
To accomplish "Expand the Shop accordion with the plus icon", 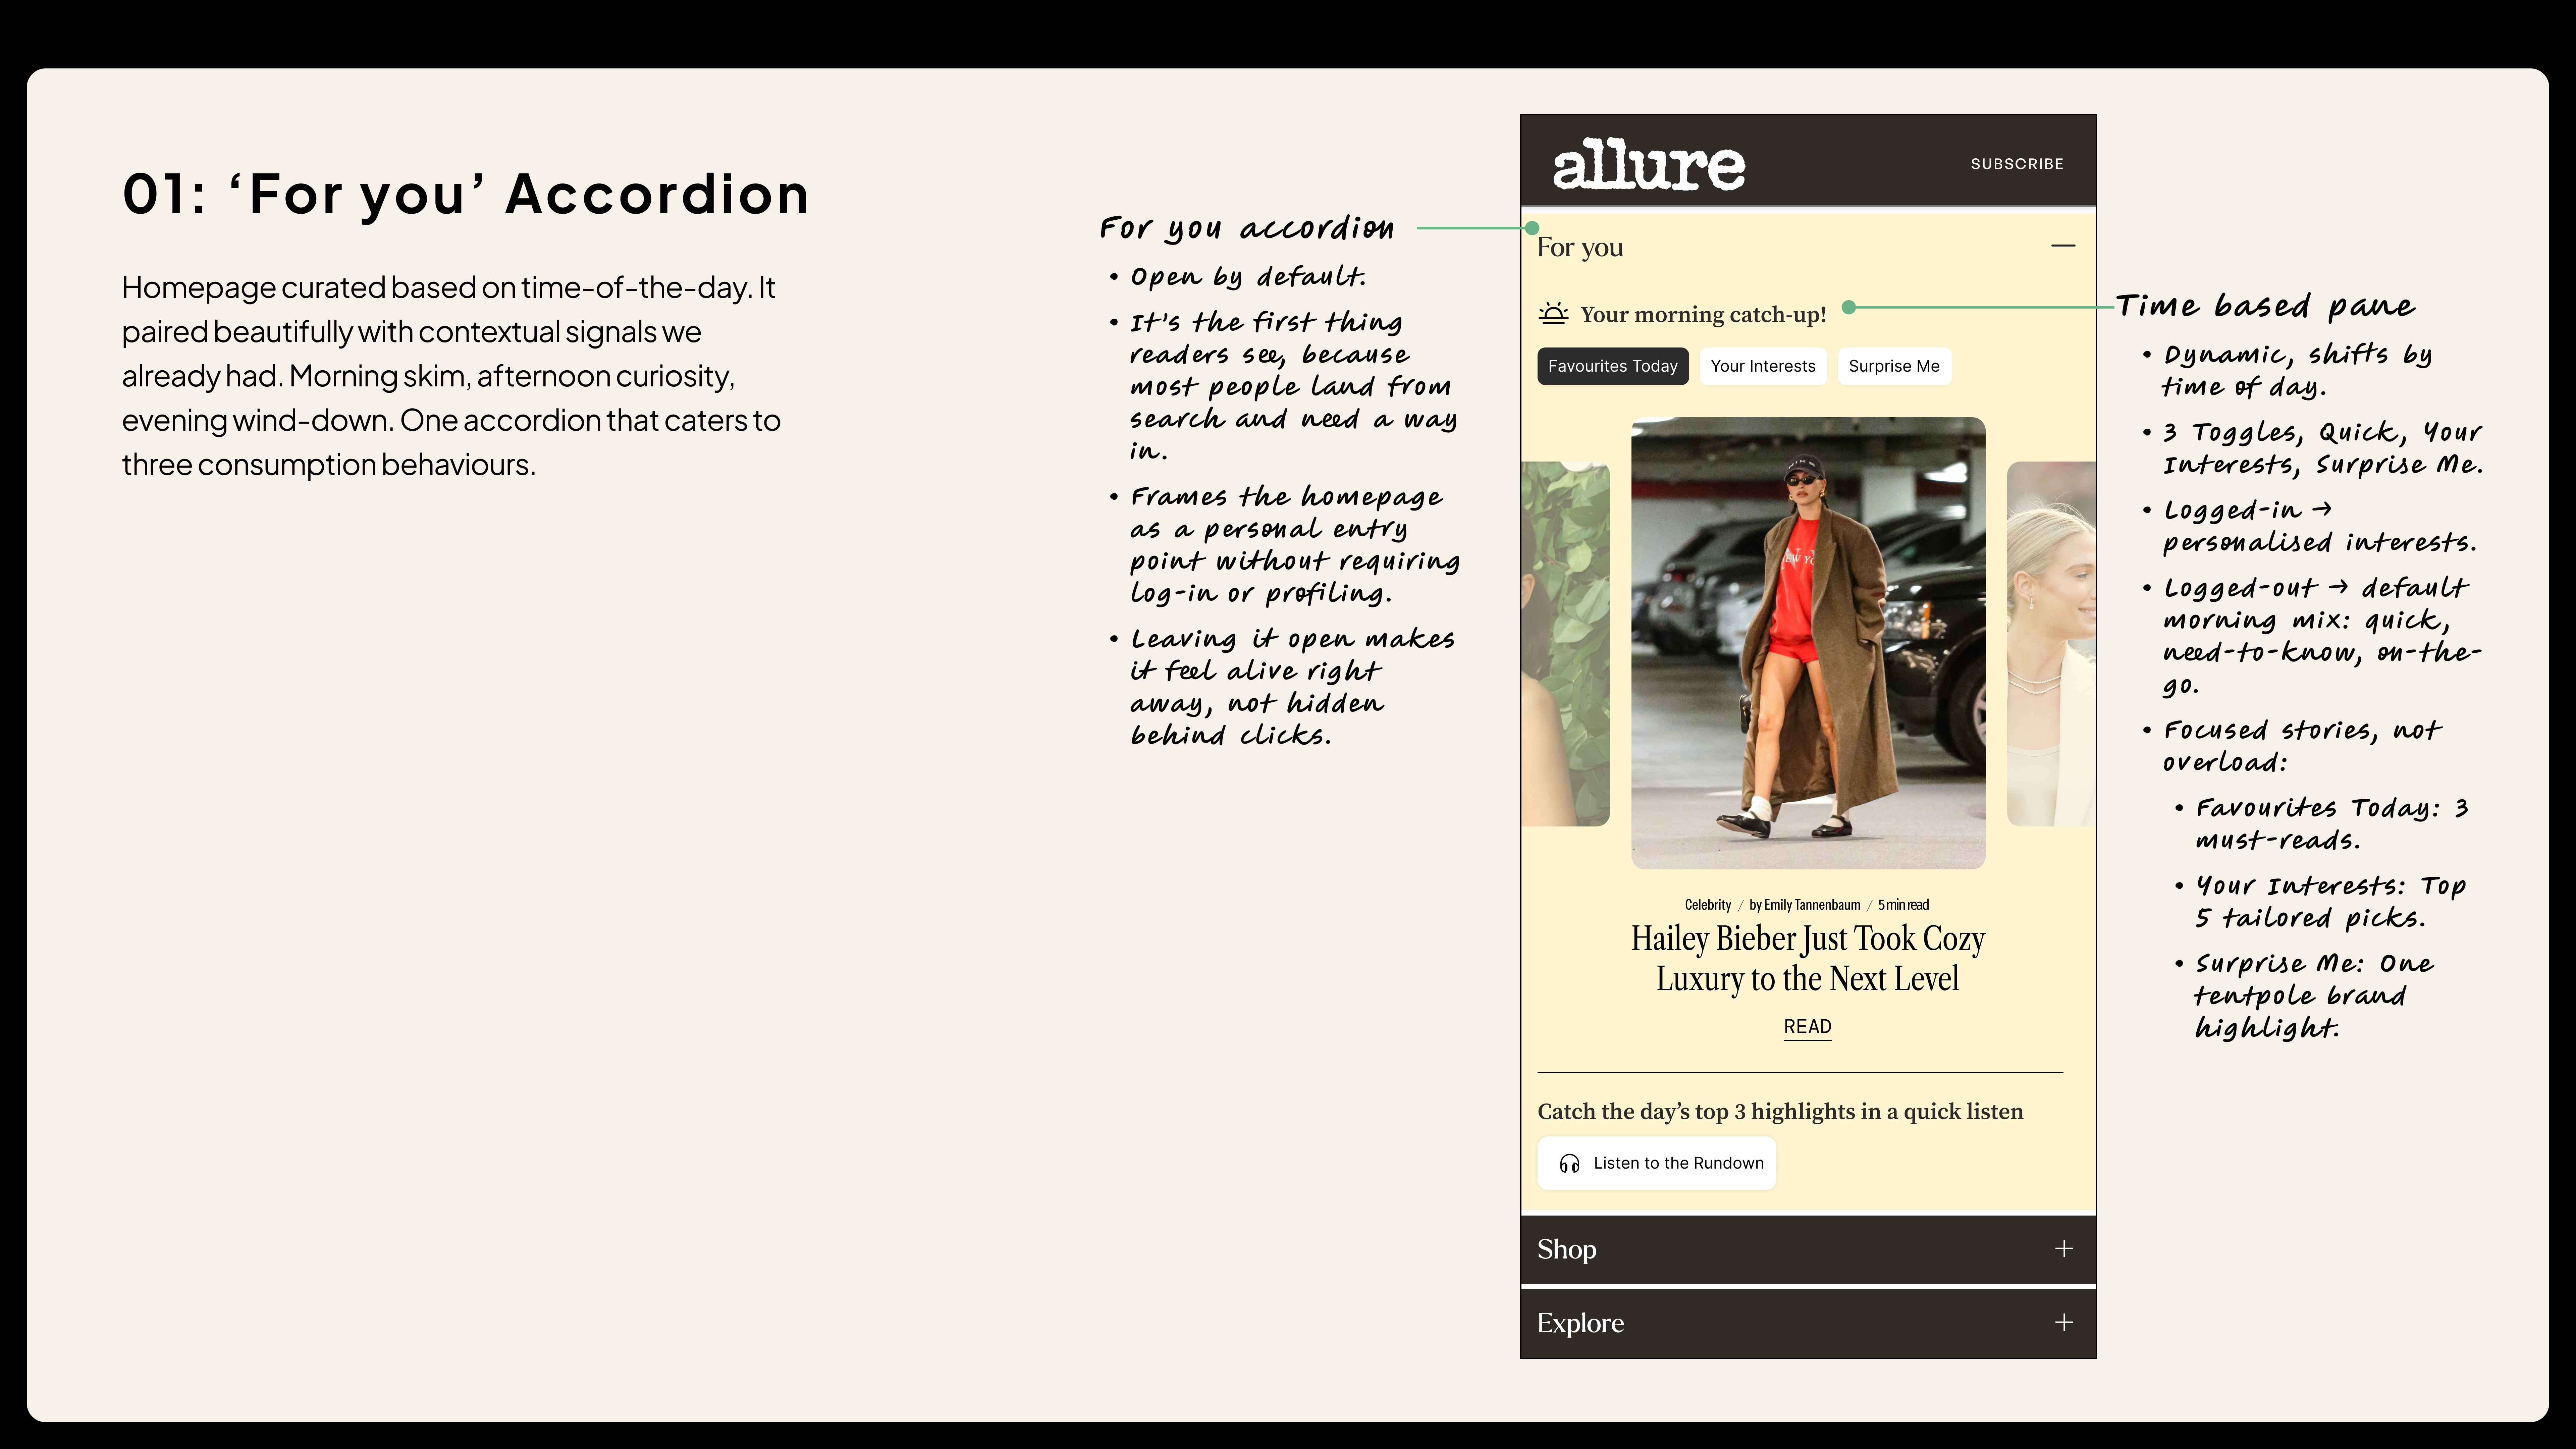I will 2064,1249.
